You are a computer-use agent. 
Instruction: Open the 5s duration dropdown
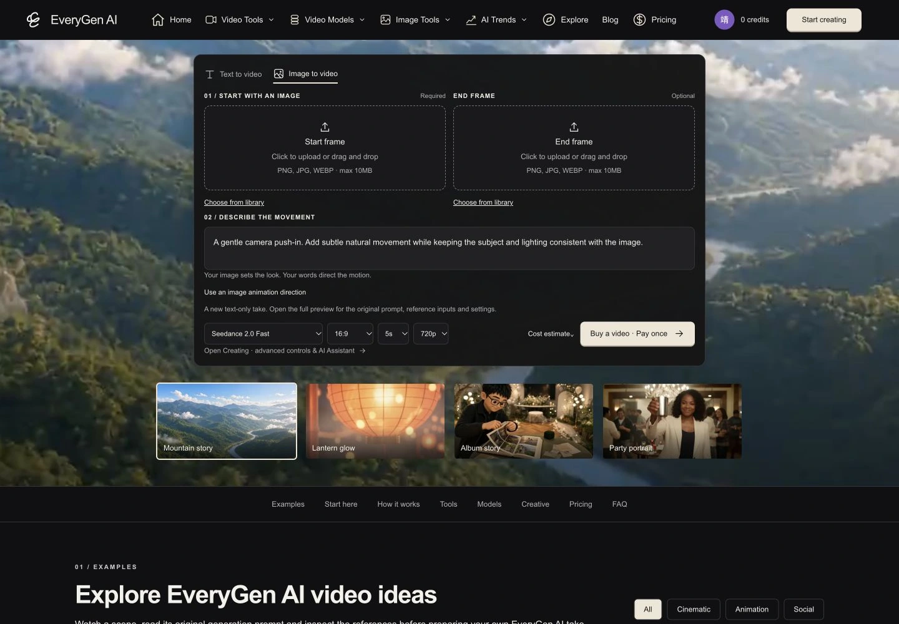[x=393, y=334]
